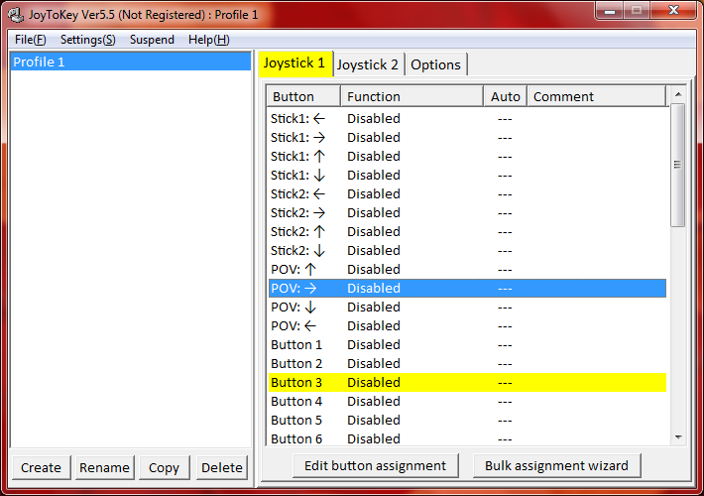Open the Settings(S) menu
This screenshot has height=496, width=704.
(x=88, y=40)
